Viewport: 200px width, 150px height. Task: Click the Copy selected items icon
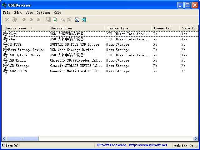62,20
